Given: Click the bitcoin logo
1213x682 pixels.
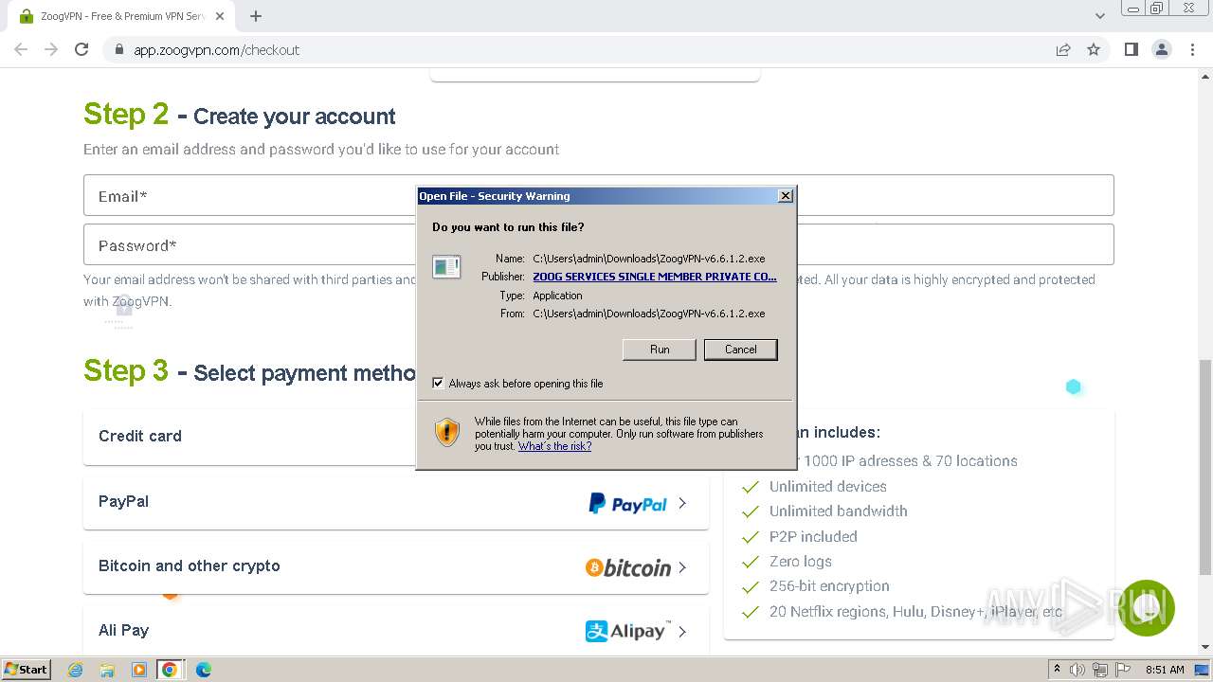Looking at the screenshot, I should [628, 567].
